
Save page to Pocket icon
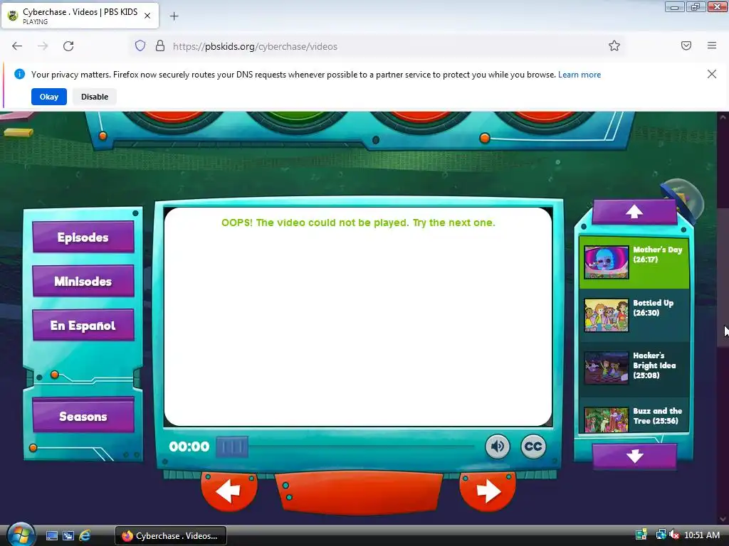click(x=686, y=45)
